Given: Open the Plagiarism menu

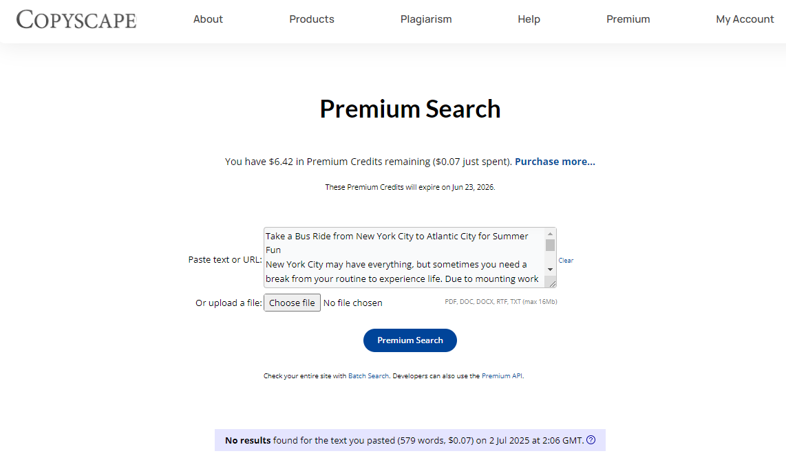Looking at the screenshot, I should coord(426,19).
